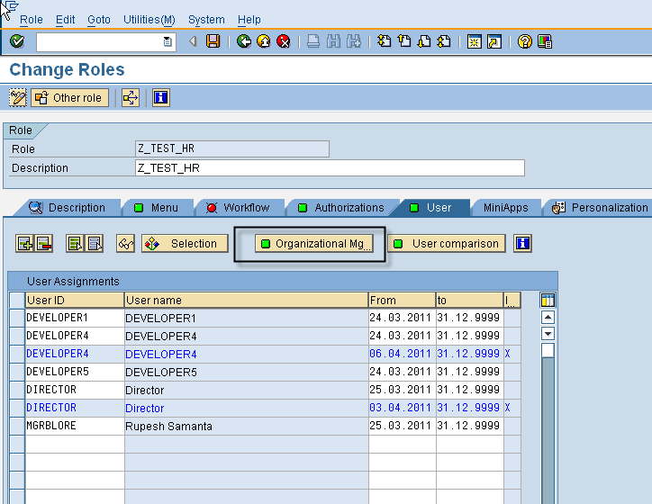
Task: Click the table column configuration icon
Action: coord(548,300)
